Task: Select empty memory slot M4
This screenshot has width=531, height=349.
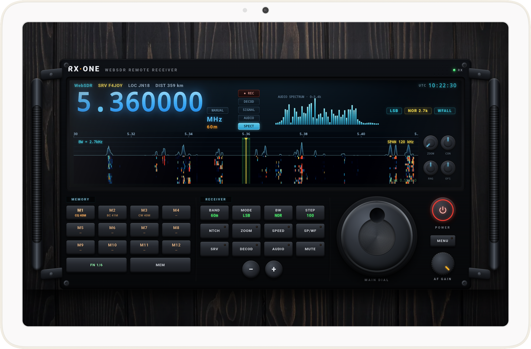Action: (176, 213)
